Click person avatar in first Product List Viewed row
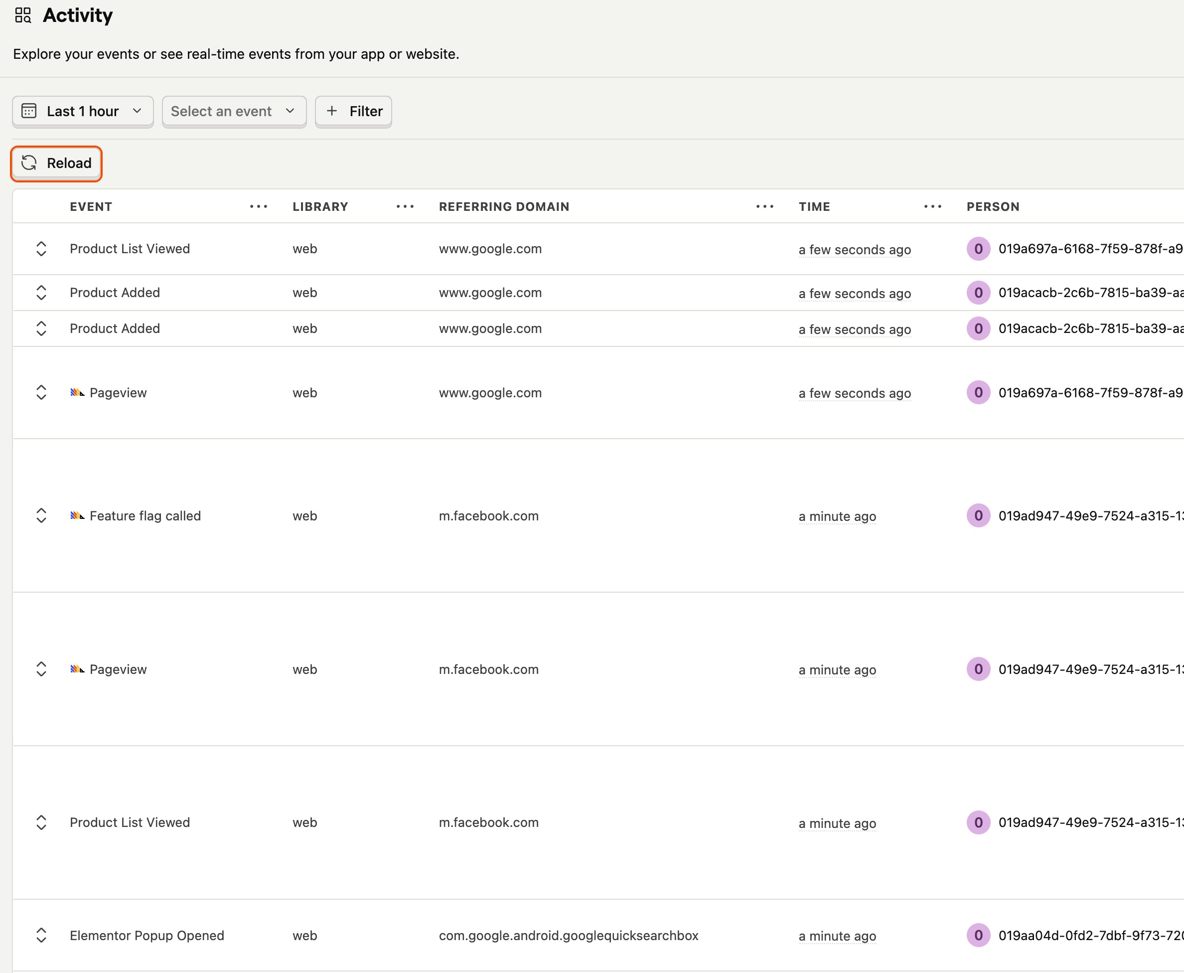The height and width of the screenshot is (973, 1184). (978, 249)
